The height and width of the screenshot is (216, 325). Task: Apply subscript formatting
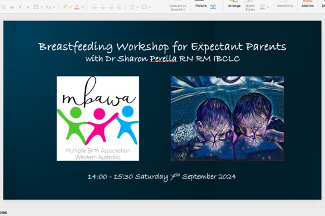(x=28, y=7)
